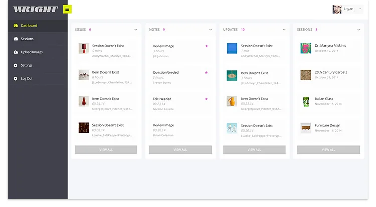Screen dimensions: 376x207
Task: Toggle star on QuestionNeeded note
Action: click(x=206, y=72)
